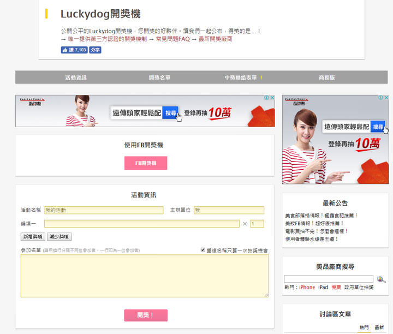Image resolution: width=393 pixels, height=334 pixels.
Task: Click the 參加名單 textarea resize handle
Action: (266, 295)
